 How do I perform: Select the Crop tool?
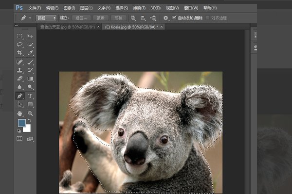(x=20, y=53)
